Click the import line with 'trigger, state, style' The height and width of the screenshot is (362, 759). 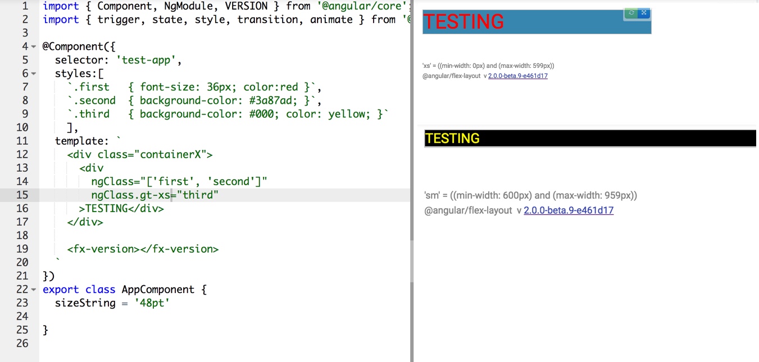[226, 20]
